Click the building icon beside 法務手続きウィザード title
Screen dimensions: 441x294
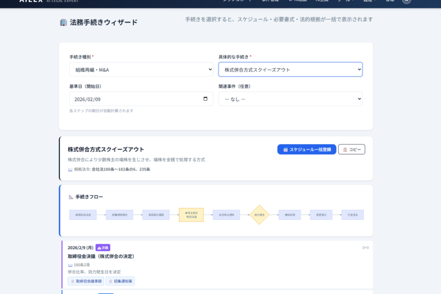point(64,23)
